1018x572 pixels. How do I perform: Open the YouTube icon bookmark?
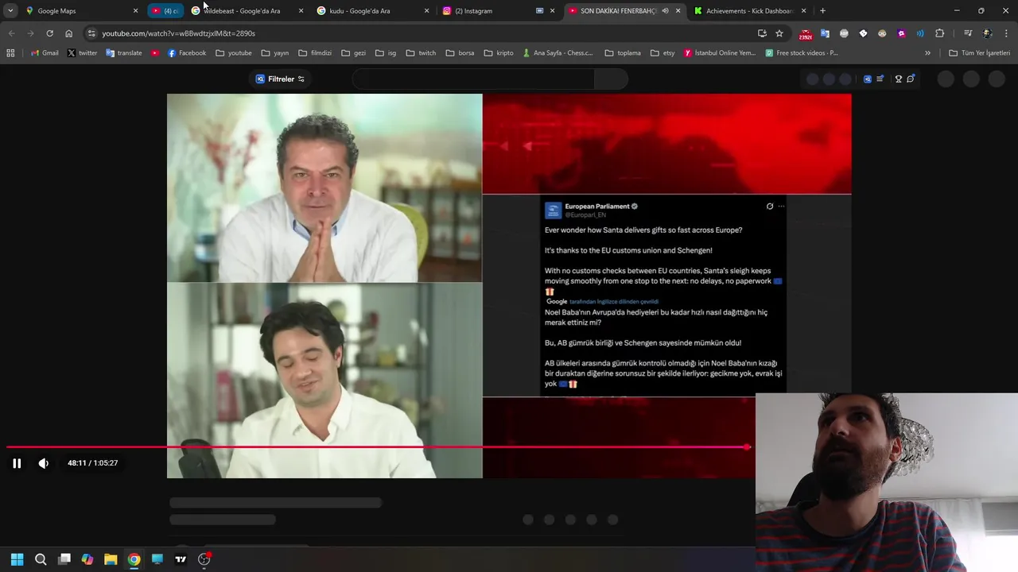point(155,53)
